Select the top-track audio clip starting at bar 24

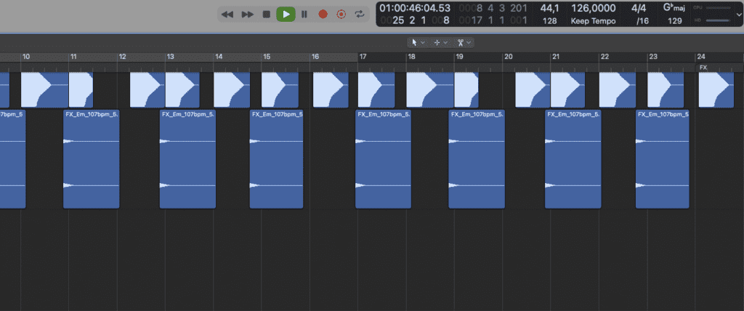click(x=716, y=89)
